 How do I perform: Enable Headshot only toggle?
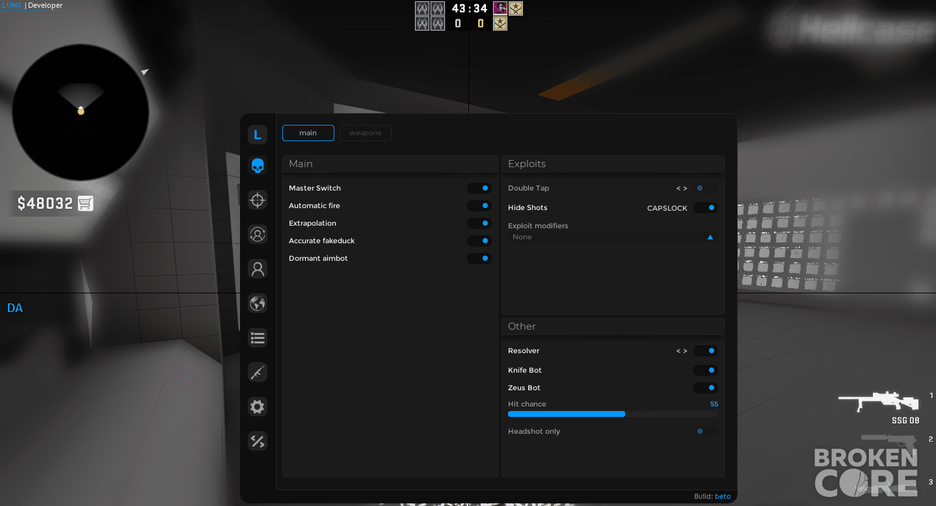click(706, 431)
